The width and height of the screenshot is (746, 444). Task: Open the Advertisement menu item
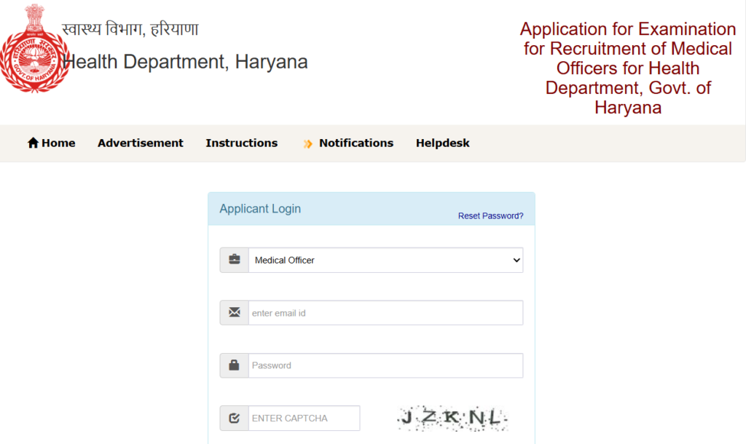pyautogui.click(x=140, y=143)
